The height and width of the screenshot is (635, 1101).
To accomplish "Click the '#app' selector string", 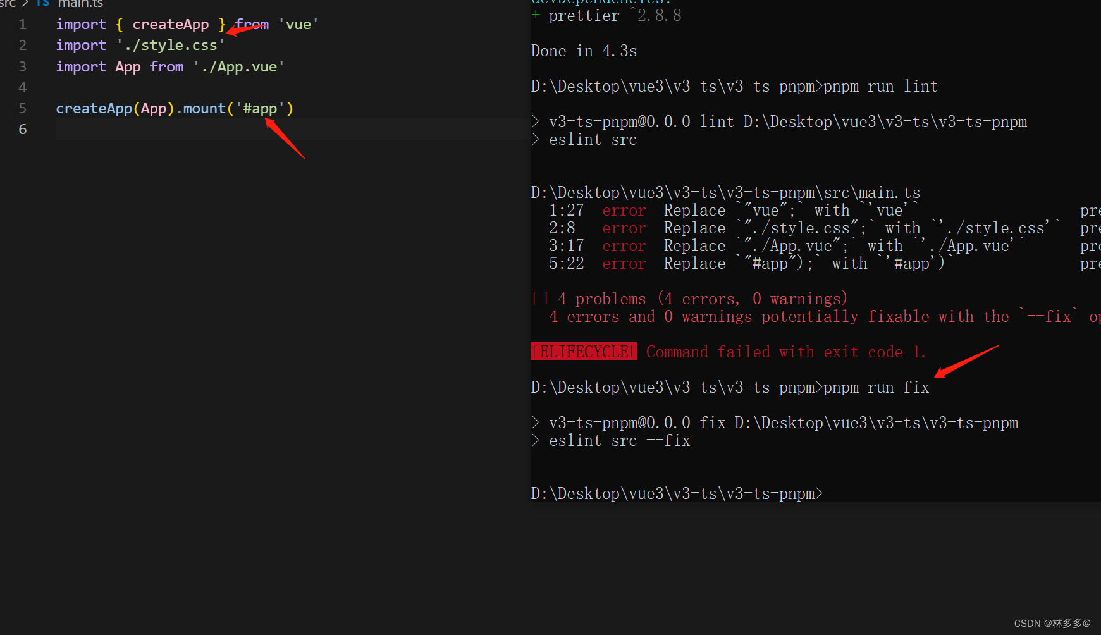I will [x=260, y=108].
